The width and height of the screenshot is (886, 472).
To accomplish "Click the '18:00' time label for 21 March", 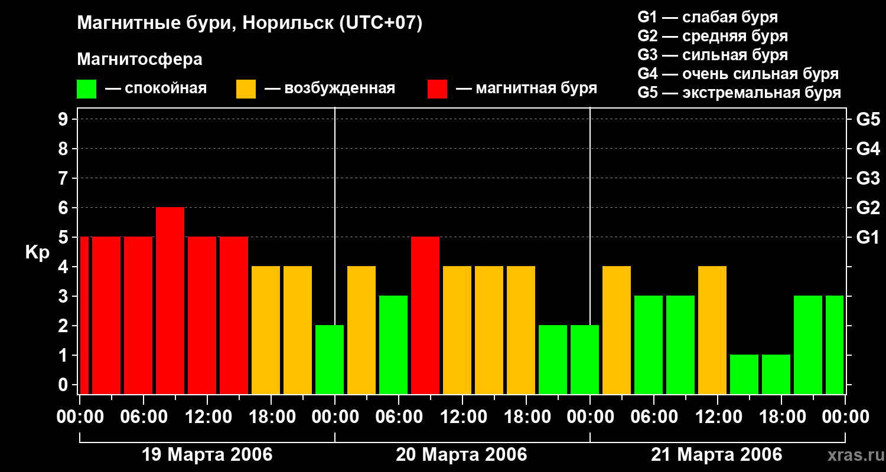I will pos(781,417).
